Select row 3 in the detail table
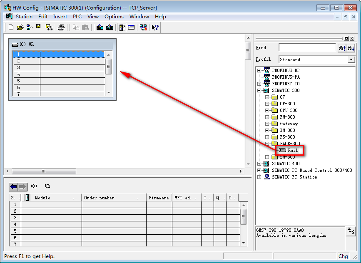Viewport: 361px width, 263px height. coord(124,218)
